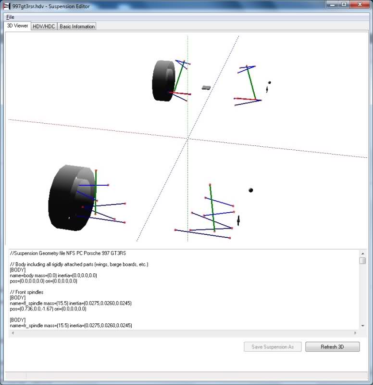
Task: Minimize the Suspension Editor window
Action: [332, 5]
